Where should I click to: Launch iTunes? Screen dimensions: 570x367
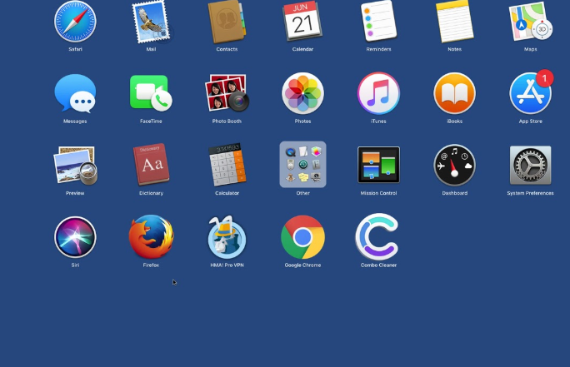[x=378, y=93]
